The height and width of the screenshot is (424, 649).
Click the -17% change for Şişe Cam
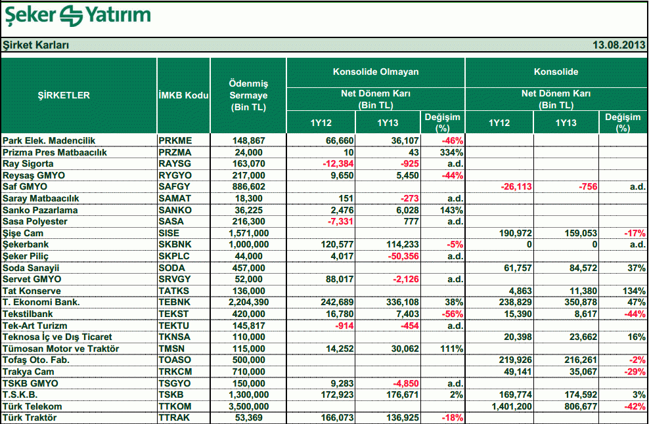635,233
